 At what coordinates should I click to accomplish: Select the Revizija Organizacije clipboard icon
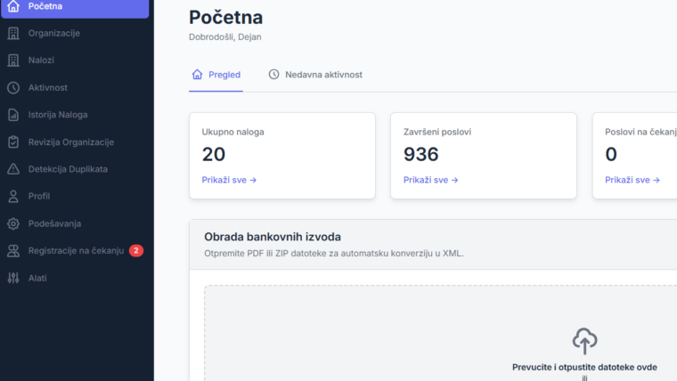(12, 142)
